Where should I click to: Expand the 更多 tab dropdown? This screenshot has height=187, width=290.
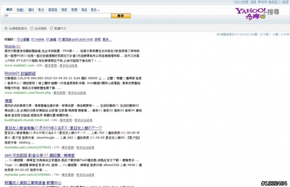pyautogui.click(x=95, y=10)
